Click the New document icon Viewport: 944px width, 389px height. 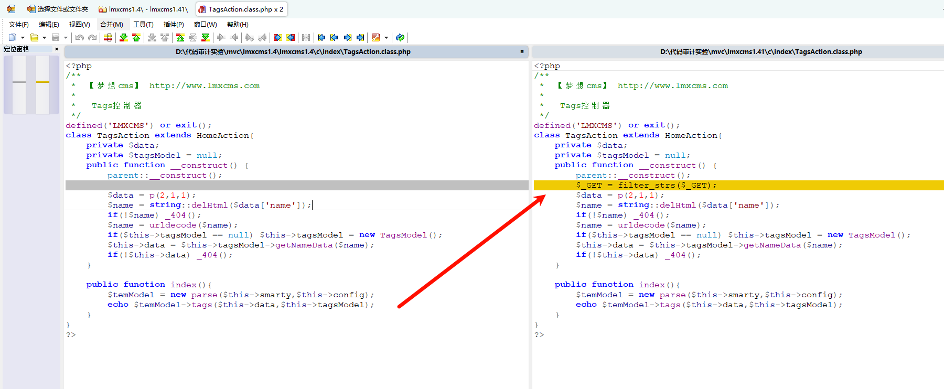click(x=13, y=37)
